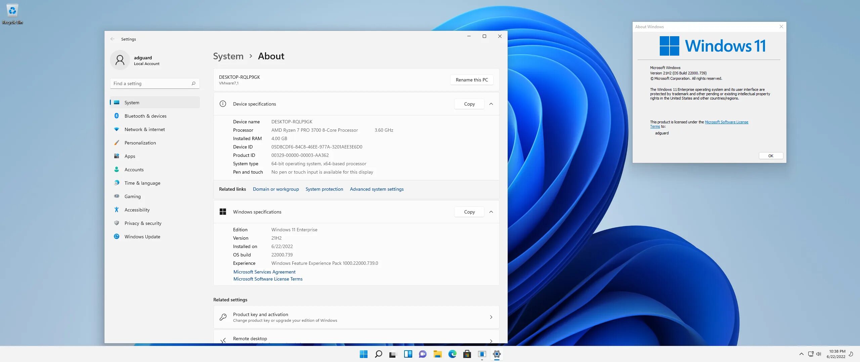Collapse the Windows specifications section
Image resolution: width=860 pixels, height=362 pixels.
pos(491,212)
